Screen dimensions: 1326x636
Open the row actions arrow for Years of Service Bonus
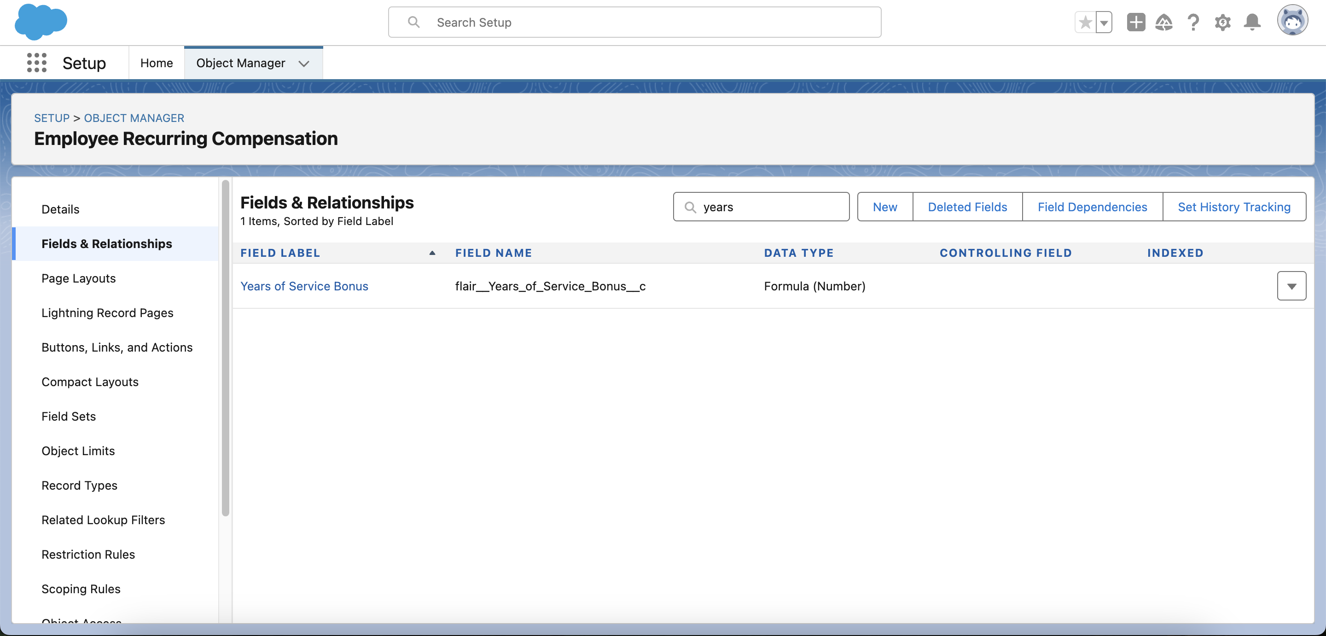pyautogui.click(x=1291, y=286)
